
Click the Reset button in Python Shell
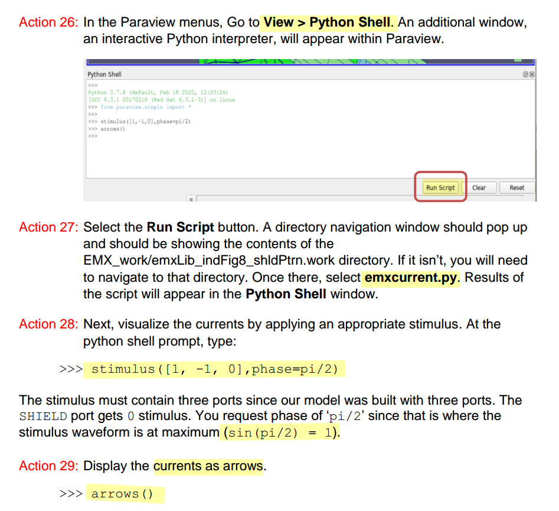coord(516,187)
